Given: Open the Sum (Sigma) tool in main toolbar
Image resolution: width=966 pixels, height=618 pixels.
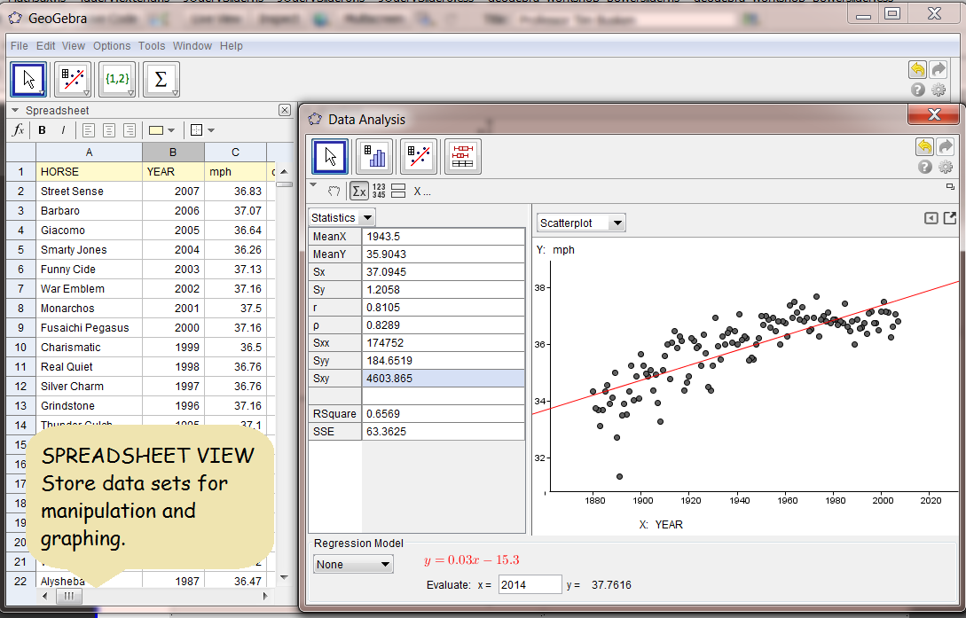Looking at the screenshot, I should point(161,79).
